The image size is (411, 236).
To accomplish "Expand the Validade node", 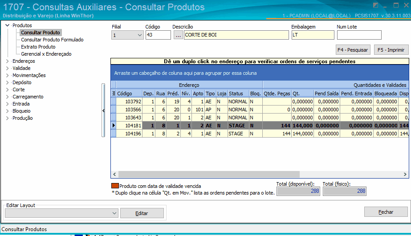I will click(x=7, y=68).
